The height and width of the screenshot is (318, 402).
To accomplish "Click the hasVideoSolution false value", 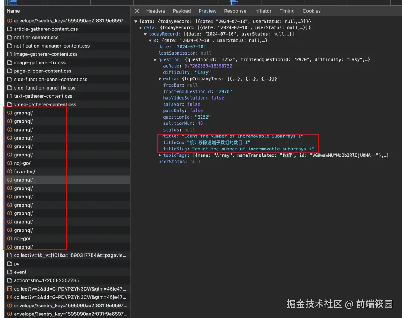I will (x=217, y=98).
